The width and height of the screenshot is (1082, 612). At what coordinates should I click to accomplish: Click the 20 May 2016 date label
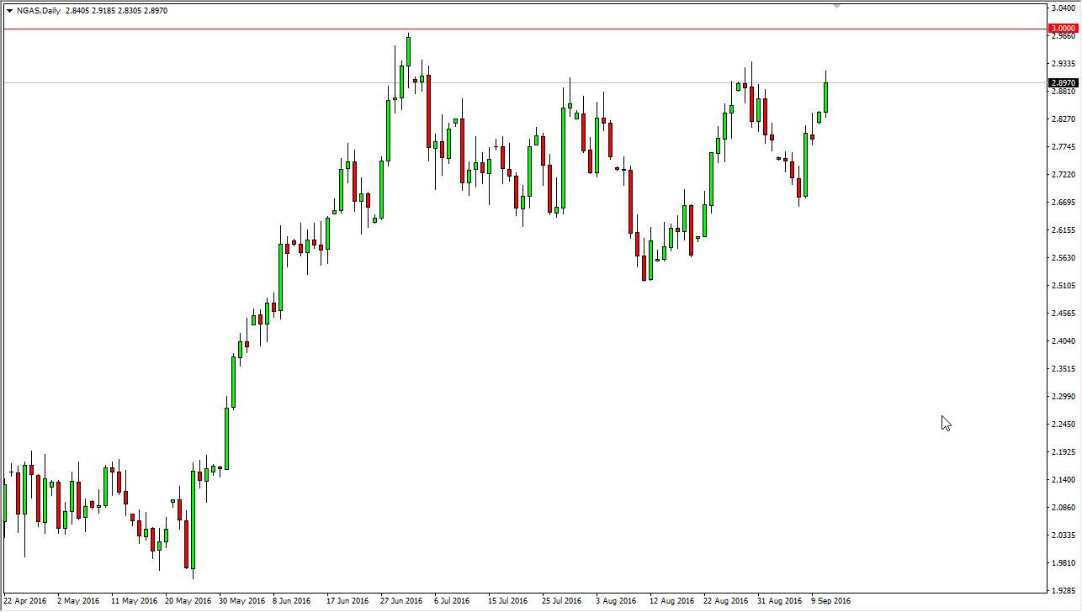[x=188, y=601]
